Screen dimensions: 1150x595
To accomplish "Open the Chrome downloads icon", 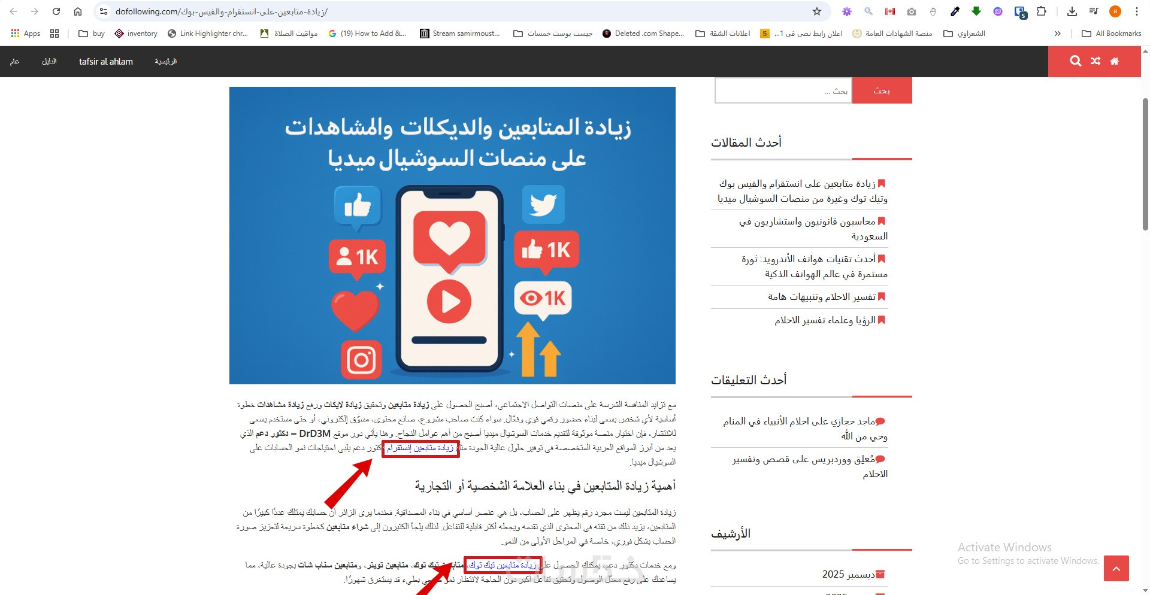I will coord(1072,11).
